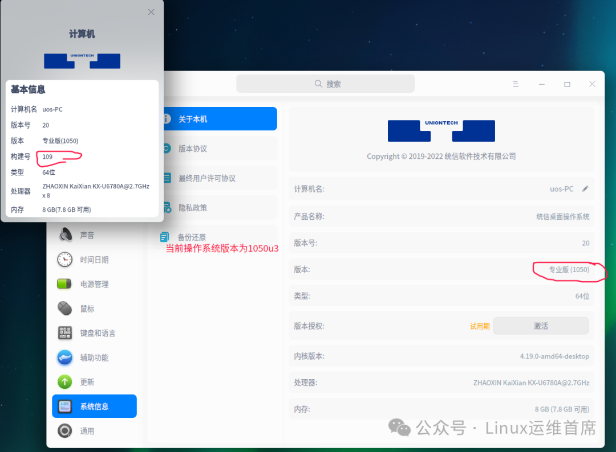Open Accessibility (辅助功能) settings
Screen dimensions: 616x452
pyautogui.click(x=94, y=358)
